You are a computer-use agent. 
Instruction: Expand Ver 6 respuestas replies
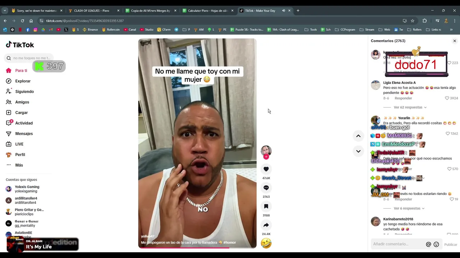(409, 208)
